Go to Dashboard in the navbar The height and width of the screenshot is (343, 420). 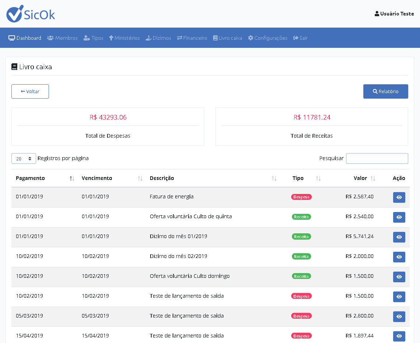tap(25, 38)
